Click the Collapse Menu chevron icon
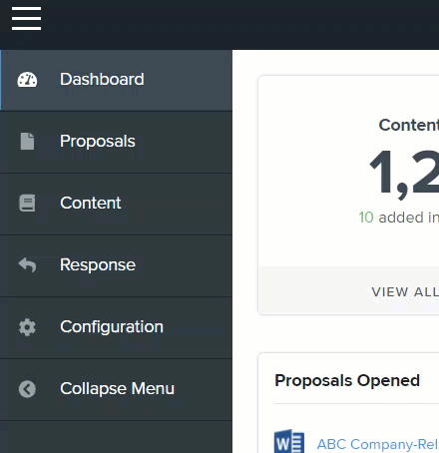439x453 pixels. pos(27,389)
